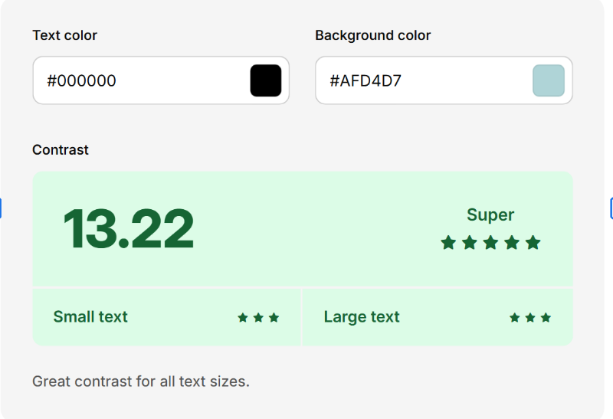The height and width of the screenshot is (419, 613).
Task: Click the 'Great contrast for all text sizes' message
Action: tap(141, 381)
